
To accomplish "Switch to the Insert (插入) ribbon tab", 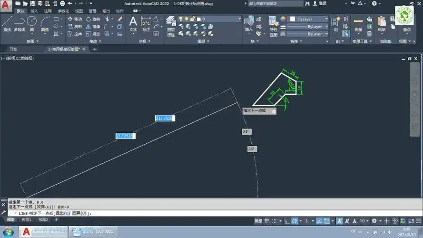I will point(34,10).
